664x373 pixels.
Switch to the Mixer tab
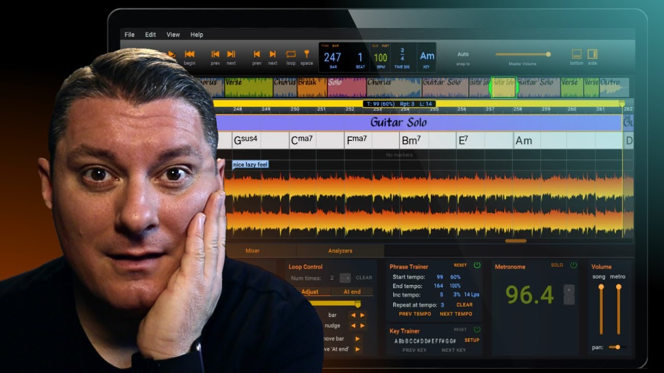(253, 251)
